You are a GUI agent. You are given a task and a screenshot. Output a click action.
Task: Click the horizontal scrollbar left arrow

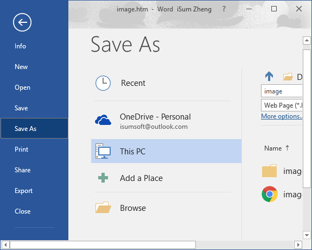(5, 245)
